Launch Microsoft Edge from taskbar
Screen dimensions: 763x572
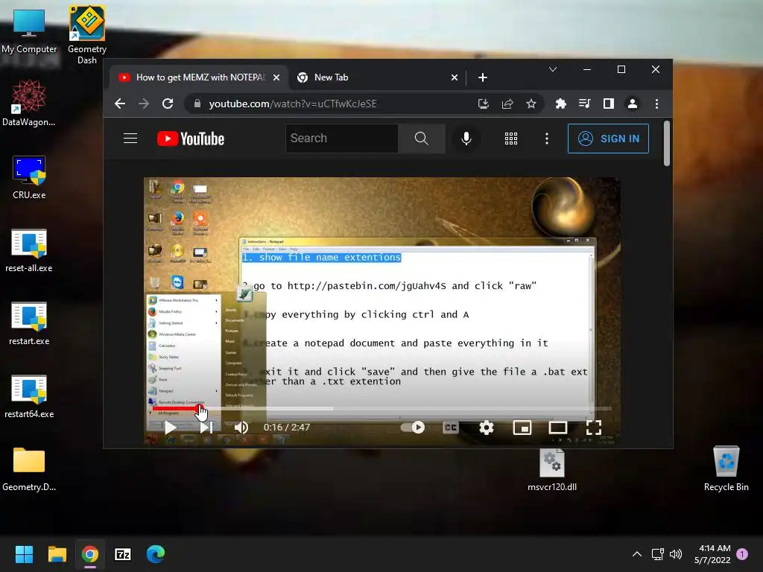click(156, 554)
